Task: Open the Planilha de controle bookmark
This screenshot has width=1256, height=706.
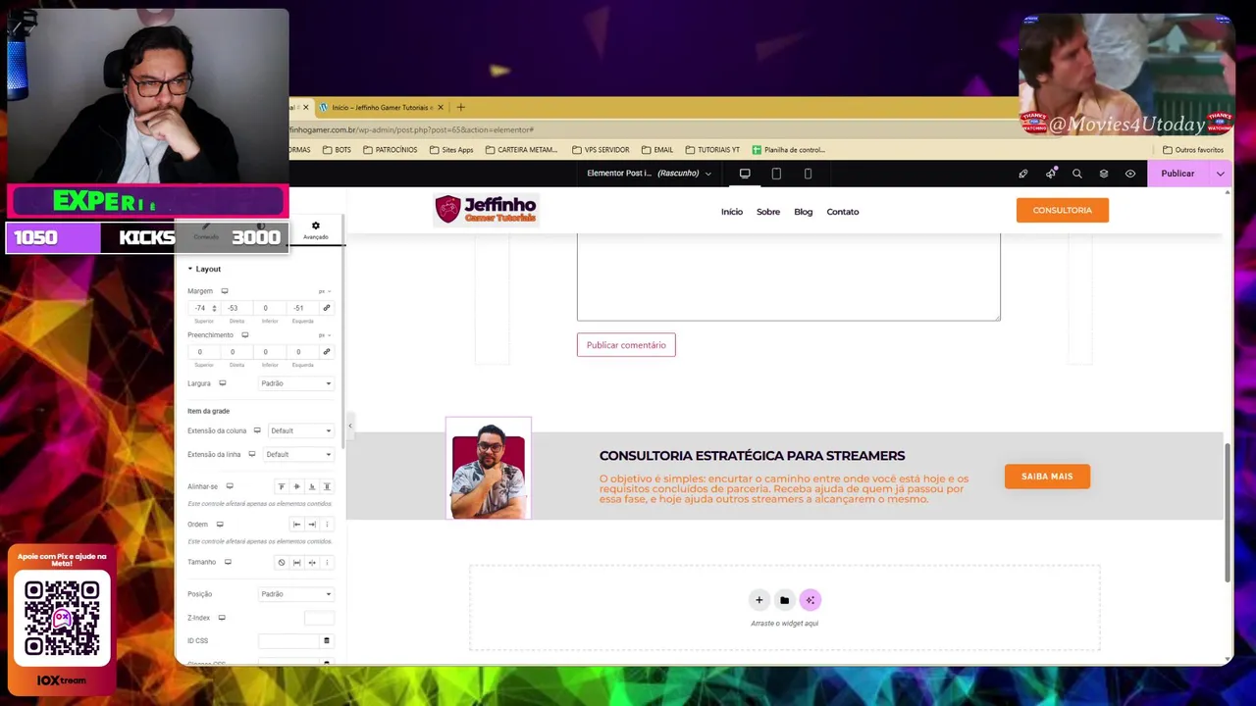Action: coord(788,150)
